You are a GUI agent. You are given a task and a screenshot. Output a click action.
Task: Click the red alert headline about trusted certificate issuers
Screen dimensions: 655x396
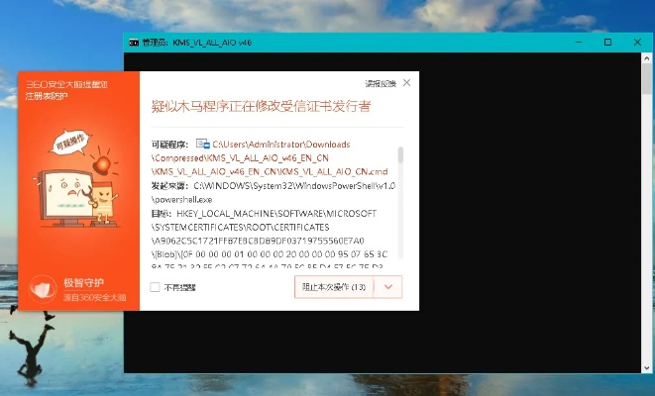pos(261,106)
